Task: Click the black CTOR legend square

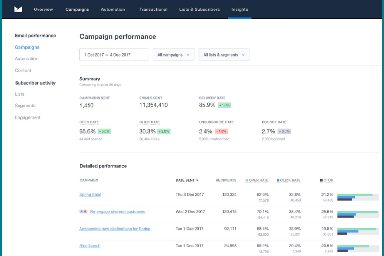Action: pyautogui.click(x=321, y=180)
